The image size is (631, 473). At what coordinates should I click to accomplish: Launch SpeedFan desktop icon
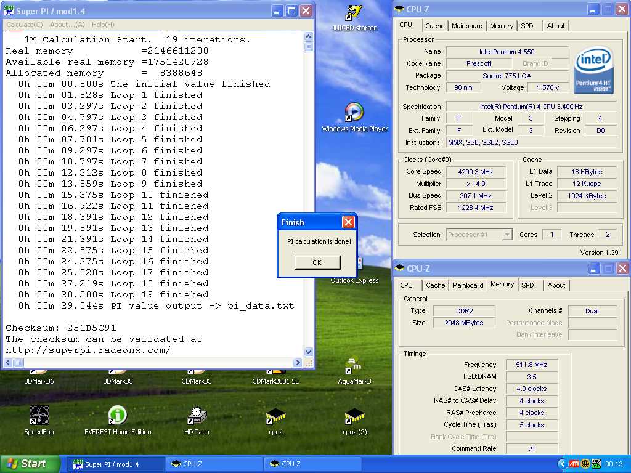click(39, 420)
